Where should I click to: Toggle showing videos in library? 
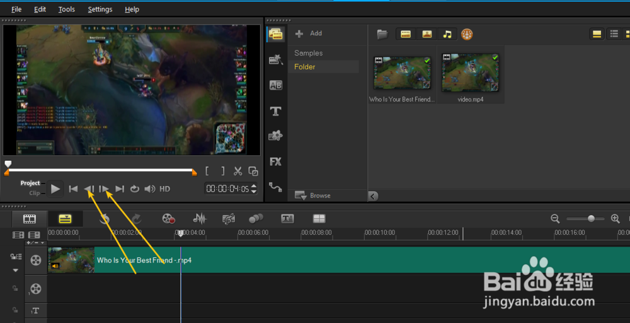point(406,35)
